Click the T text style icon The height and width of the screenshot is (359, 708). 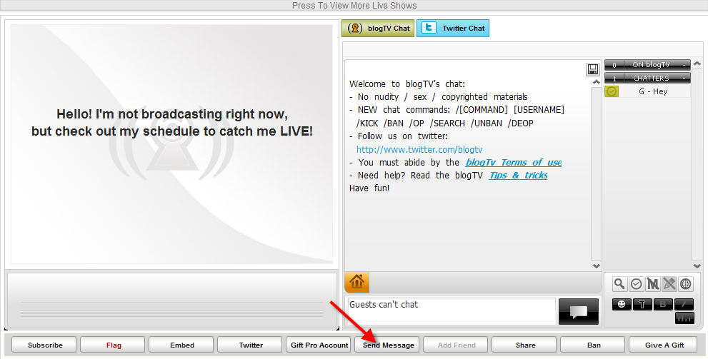click(x=642, y=304)
